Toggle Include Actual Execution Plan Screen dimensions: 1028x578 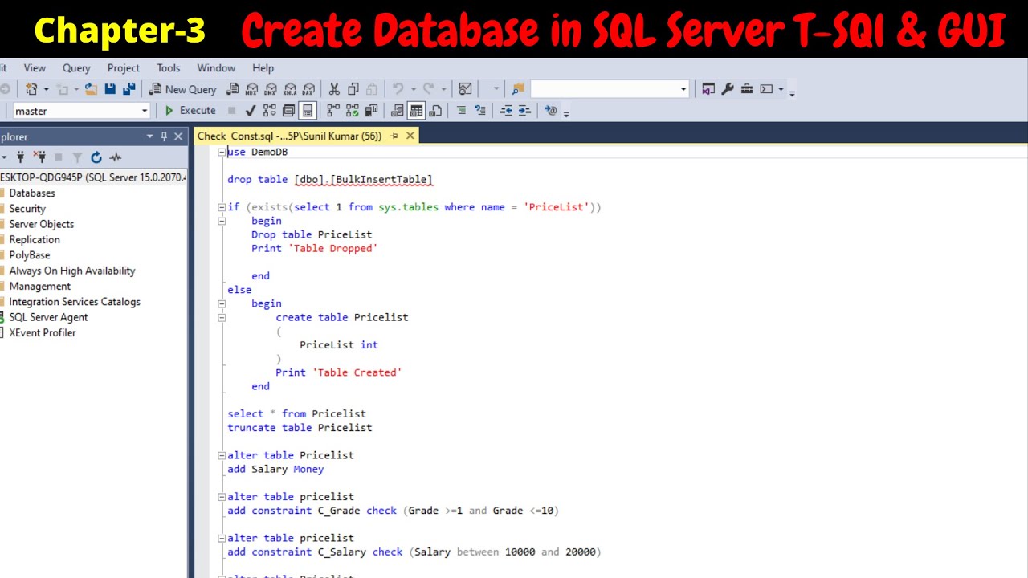(x=333, y=111)
